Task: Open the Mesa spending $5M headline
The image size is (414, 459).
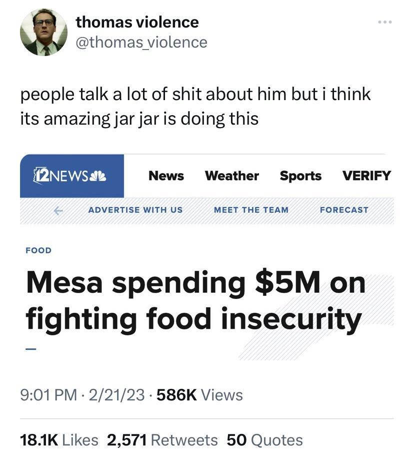Action: coord(195,301)
